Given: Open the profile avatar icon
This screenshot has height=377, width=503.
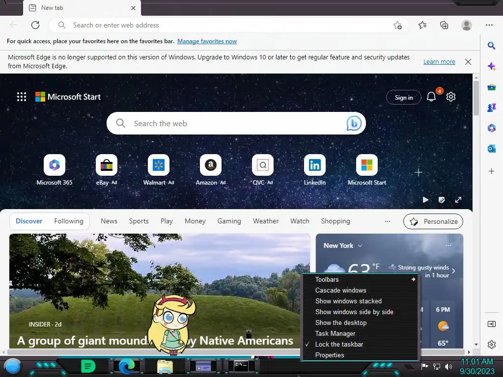Looking at the screenshot, I should [x=467, y=25].
